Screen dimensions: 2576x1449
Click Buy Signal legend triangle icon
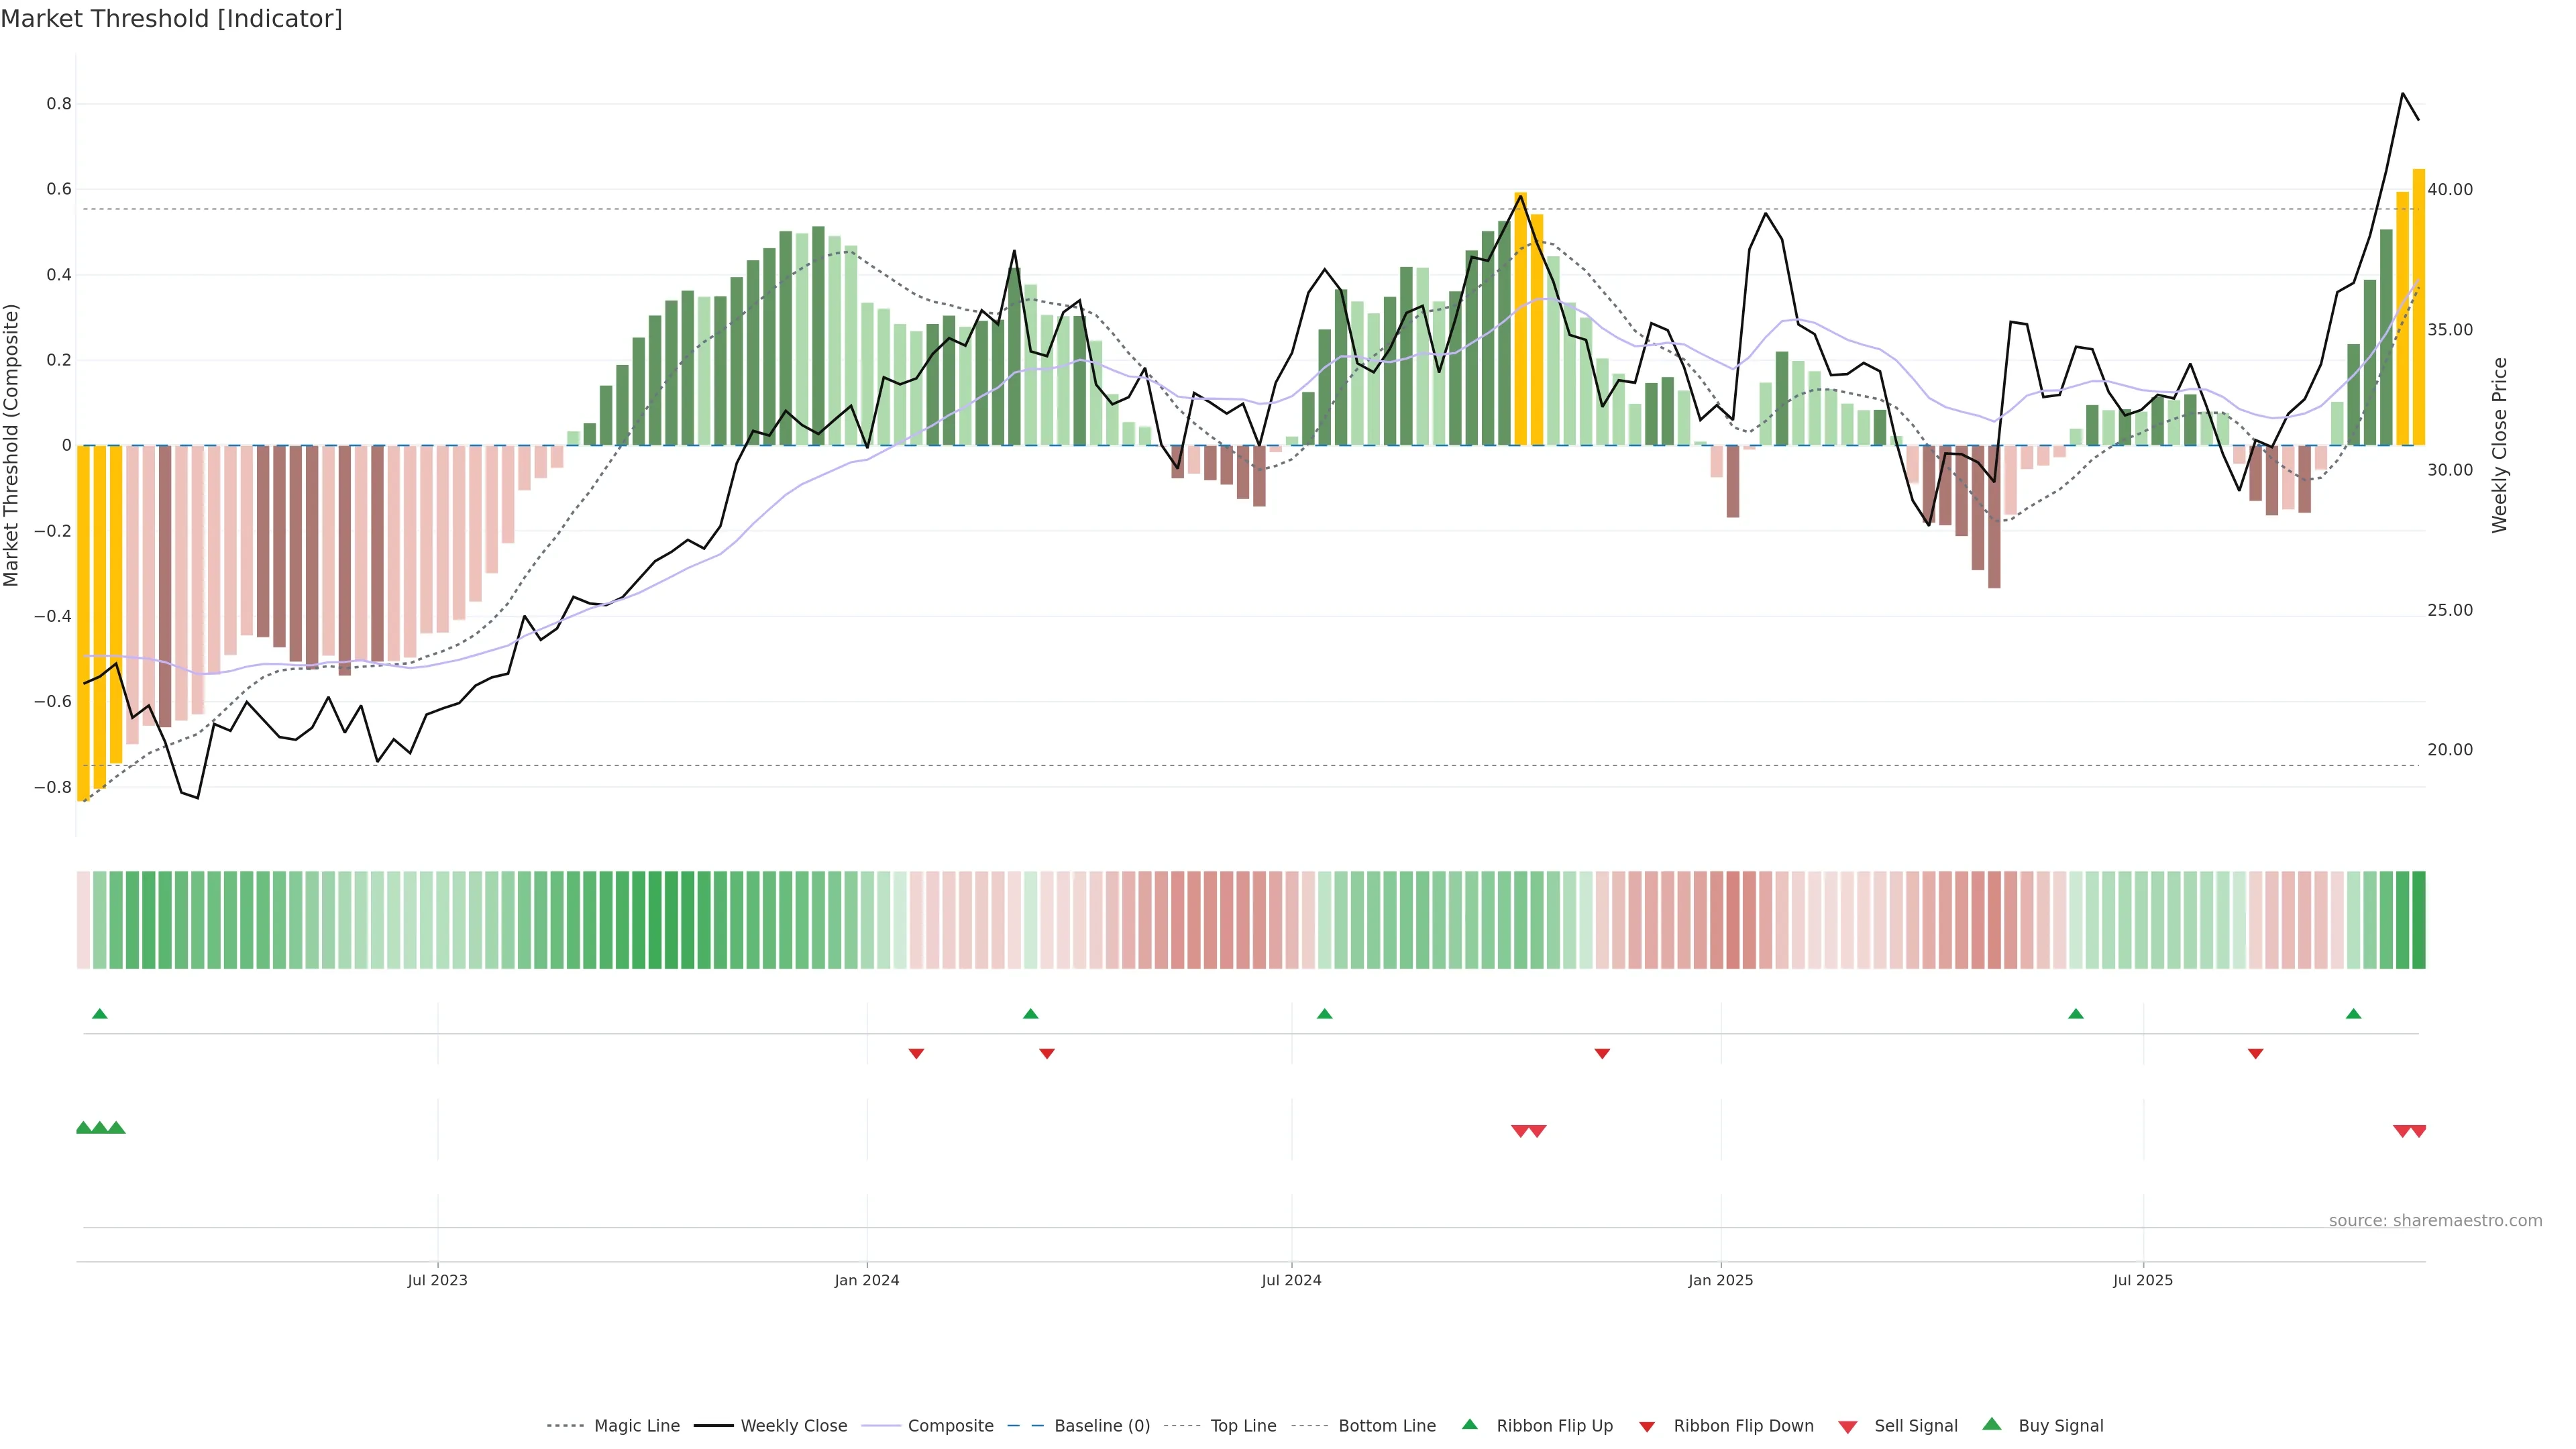pyautogui.click(x=1992, y=1424)
